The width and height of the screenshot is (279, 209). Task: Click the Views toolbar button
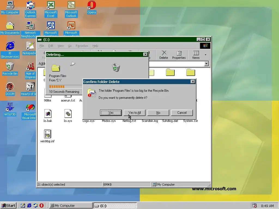tap(196, 54)
